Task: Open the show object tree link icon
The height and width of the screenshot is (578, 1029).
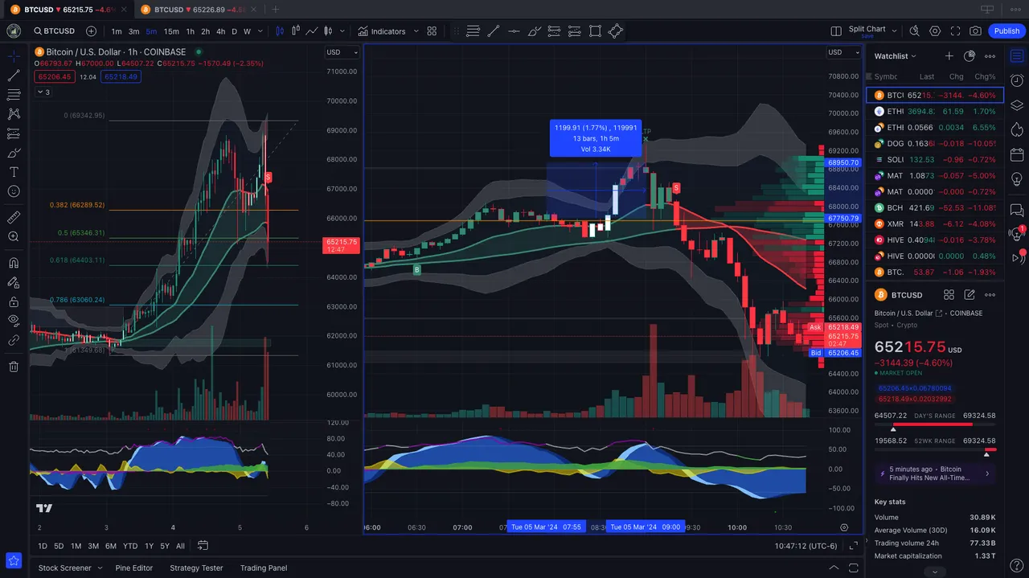Action: [x=14, y=340]
